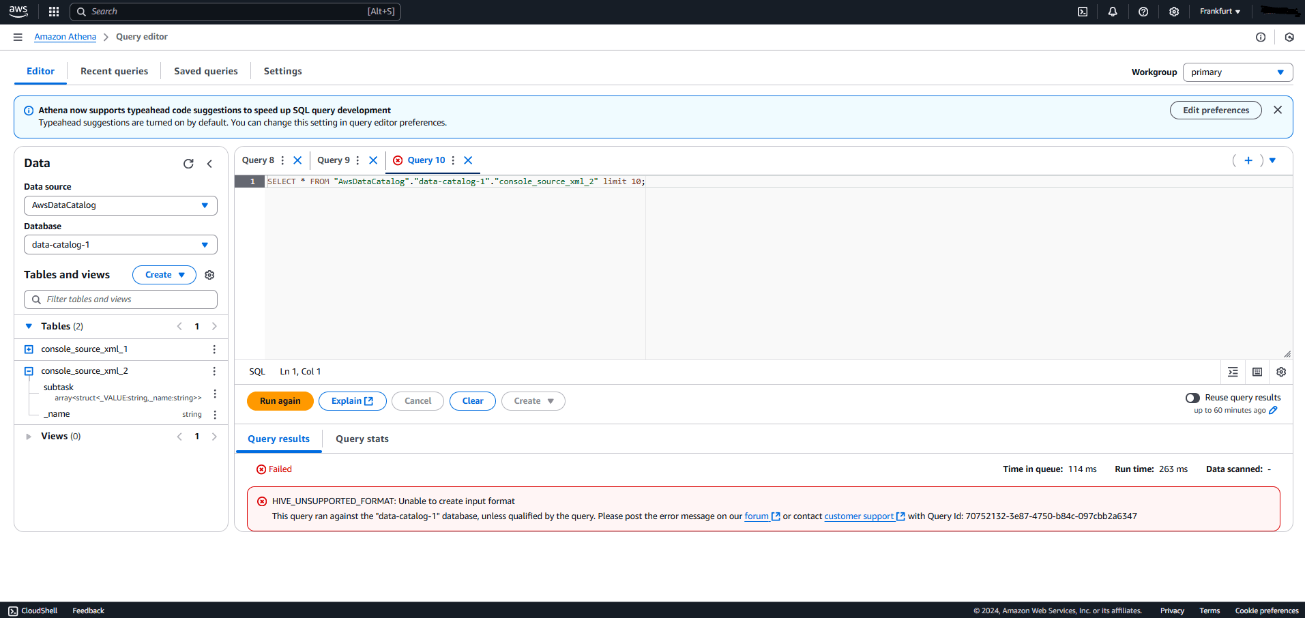Refresh the Data panel
Screen dimensions: 1305x618
[x=188, y=164]
